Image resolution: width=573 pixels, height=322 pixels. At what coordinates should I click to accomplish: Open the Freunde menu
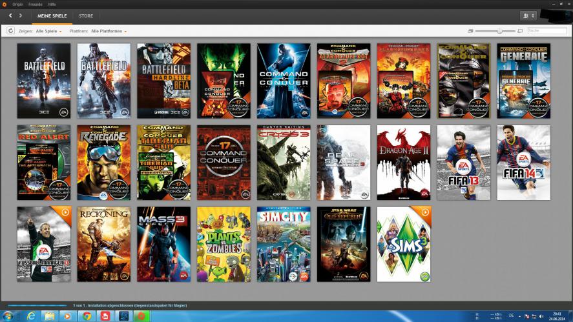point(36,4)
